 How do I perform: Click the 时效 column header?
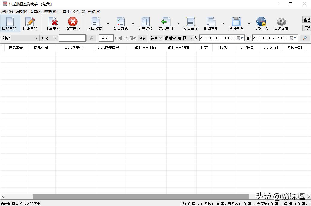[x=224, y=48]
